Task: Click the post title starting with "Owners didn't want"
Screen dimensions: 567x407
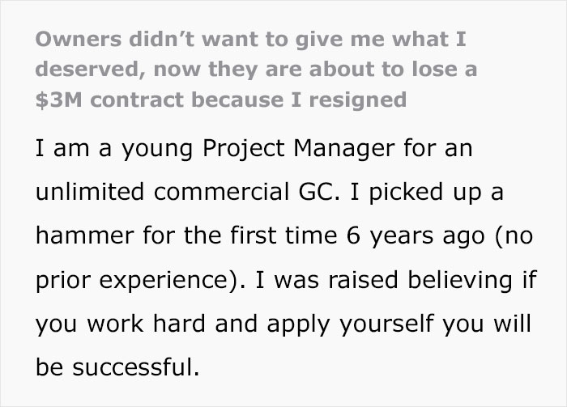Action: [251, 40]
